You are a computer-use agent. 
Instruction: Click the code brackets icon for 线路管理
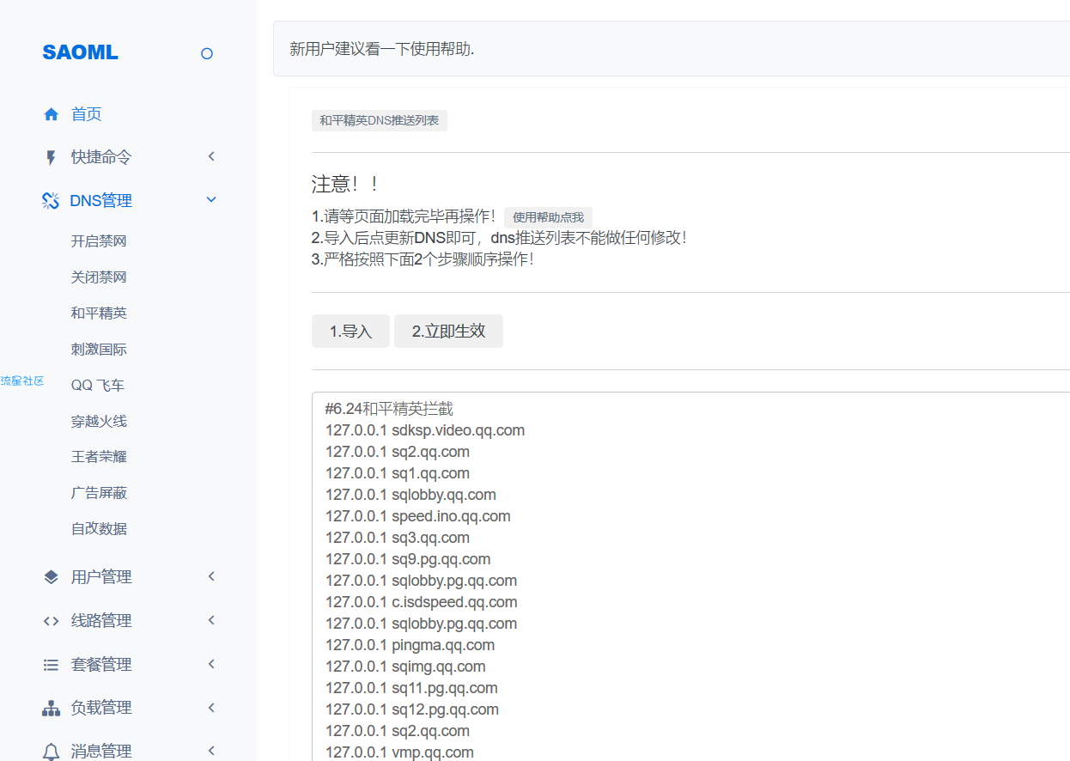tap(51, 621)
